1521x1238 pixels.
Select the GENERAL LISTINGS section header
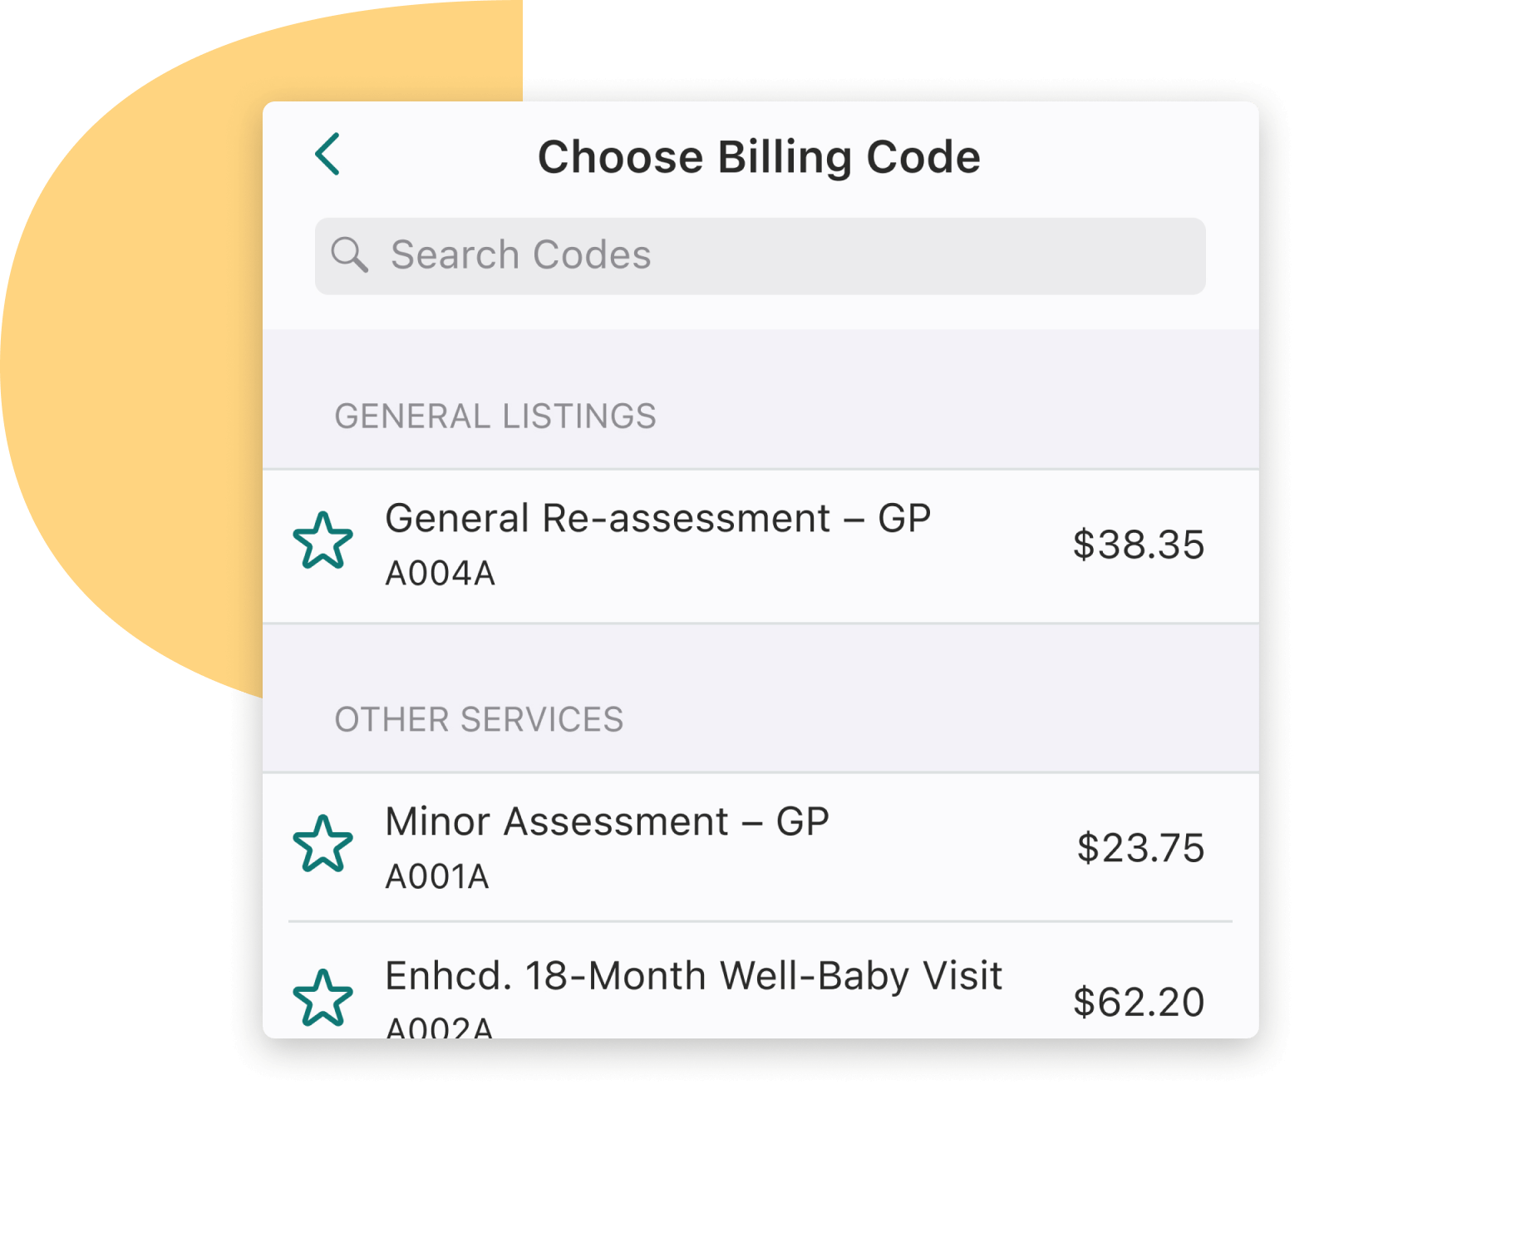(497, 414)
